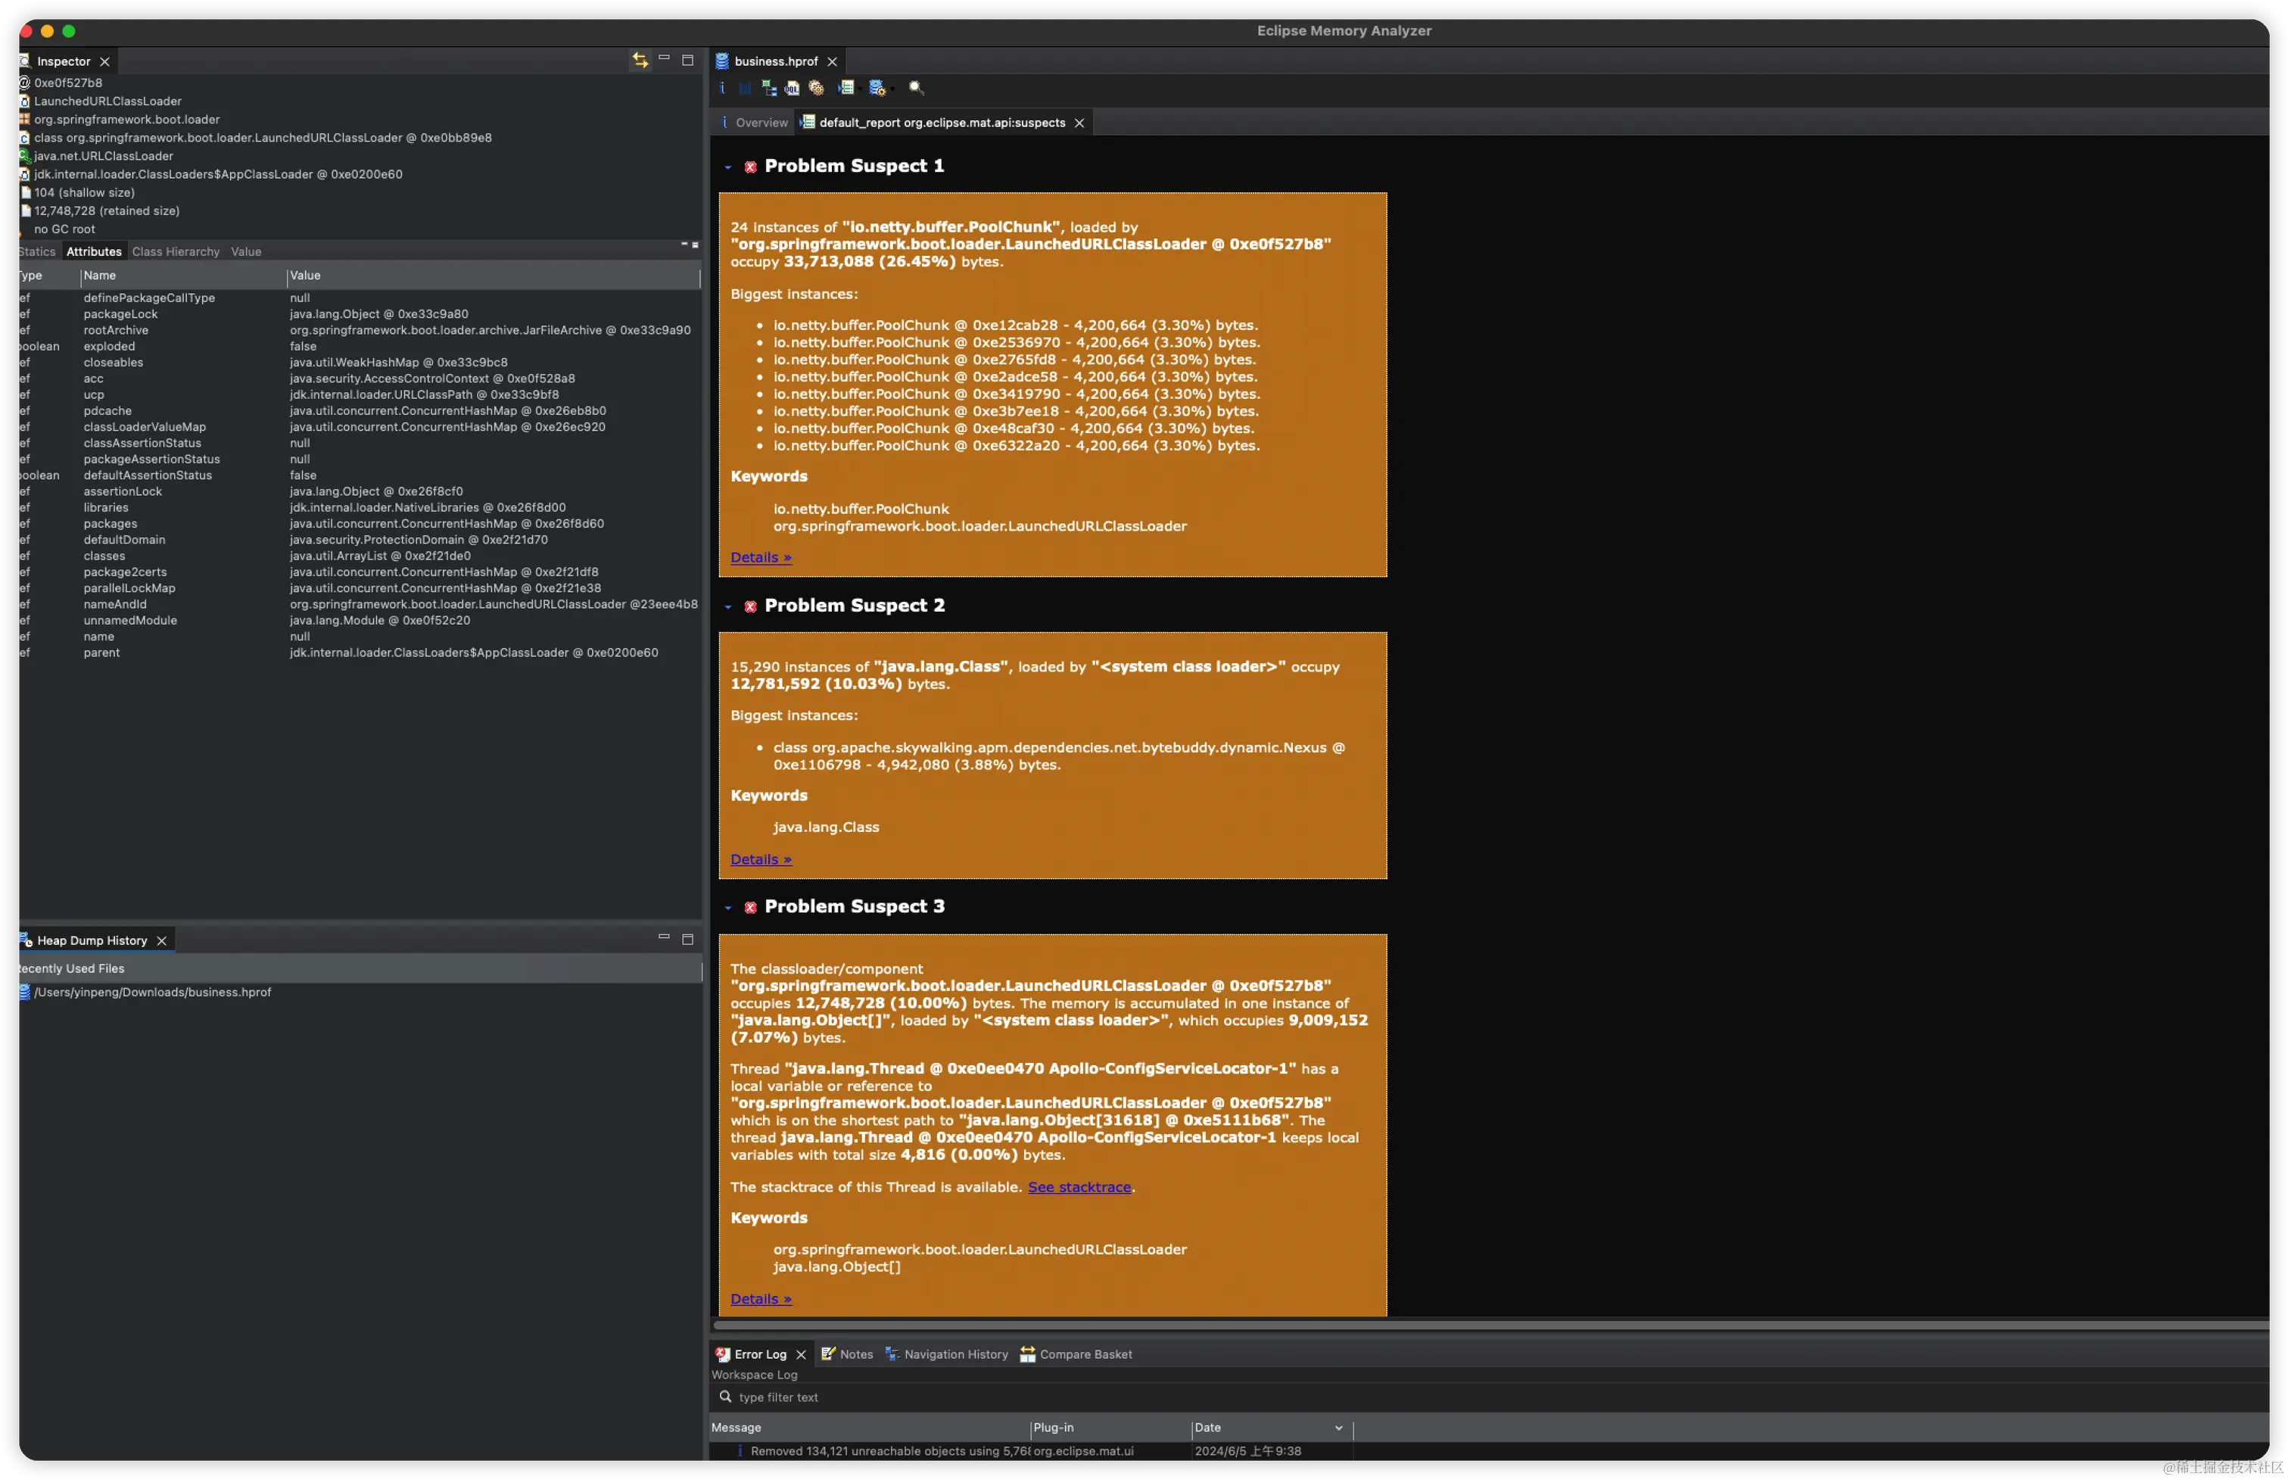Screen dimensions: 2289x1480
Task: Open the Dominator Tree icon
Action: pyautogui.click(x=769, y=89)
